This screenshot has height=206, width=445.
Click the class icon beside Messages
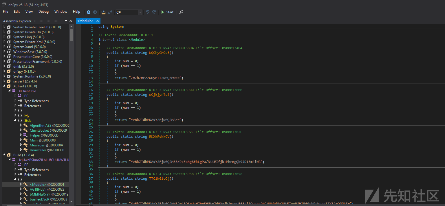point(25,145)
